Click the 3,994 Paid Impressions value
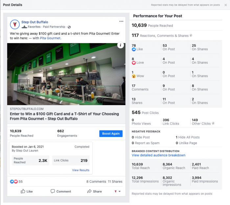Screen dimensions: 230x205 [205, 179]
